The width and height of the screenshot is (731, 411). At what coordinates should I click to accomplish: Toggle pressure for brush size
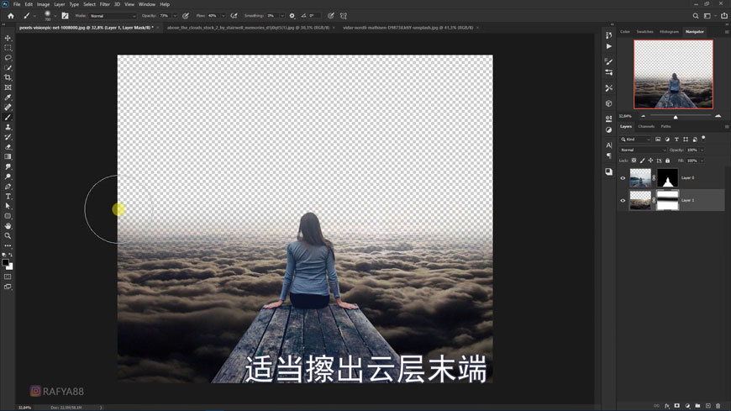pos(330,16)
